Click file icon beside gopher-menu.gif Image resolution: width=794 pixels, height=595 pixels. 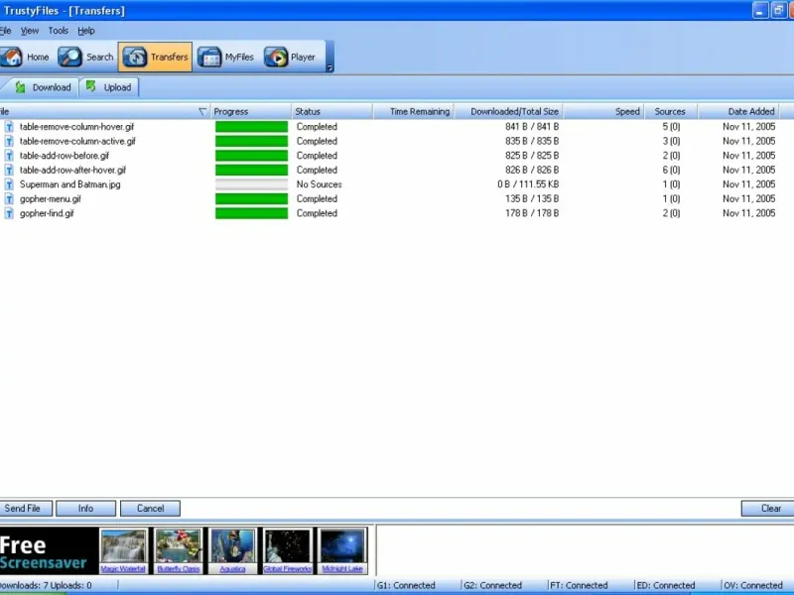point(9,199)
